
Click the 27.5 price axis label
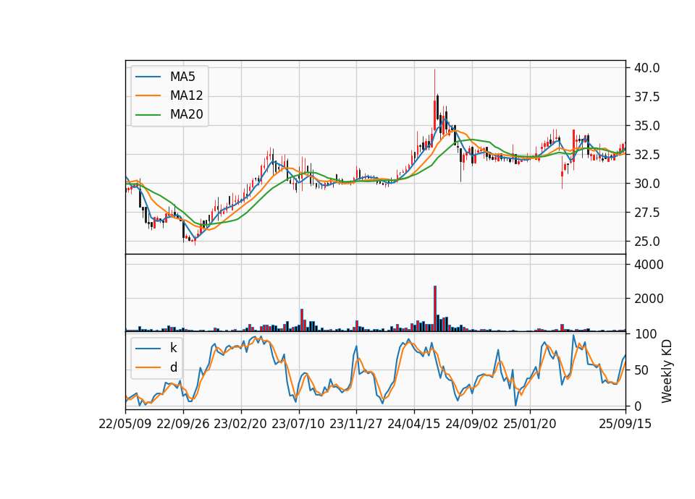646,213
